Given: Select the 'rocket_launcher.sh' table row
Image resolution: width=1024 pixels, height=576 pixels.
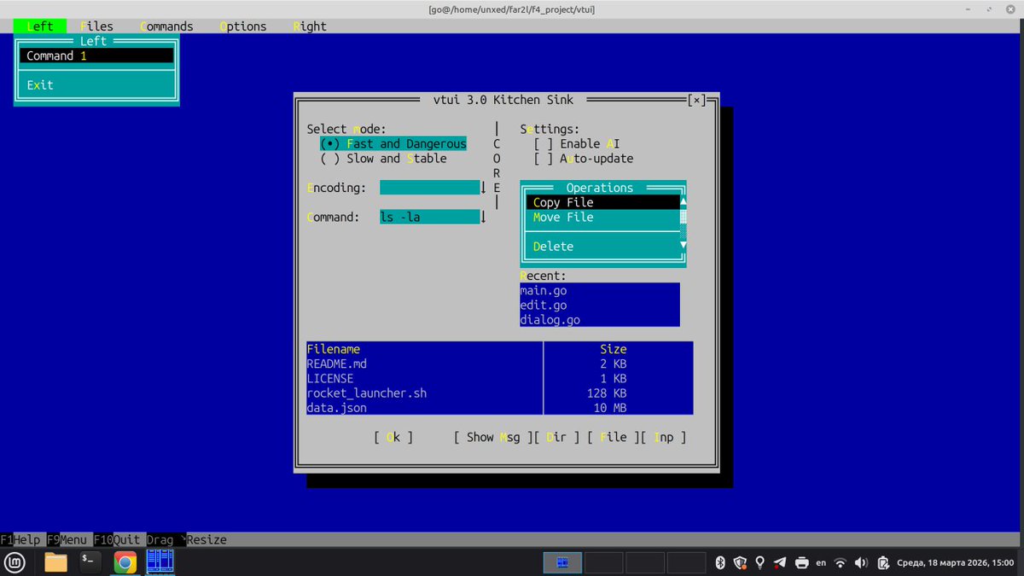Looking at the screenshot, I should click(500, 393).
